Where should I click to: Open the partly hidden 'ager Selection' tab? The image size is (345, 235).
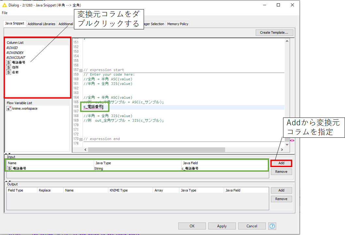pyautogui.click(x=154, y=24)
